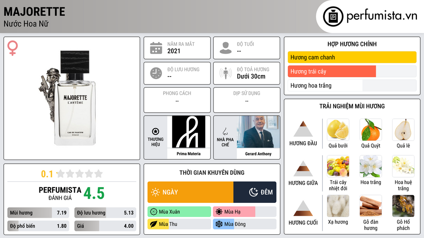Click the Majorette perfume bottle photo
The image size is (424, 238).
(x=67, y=98)
